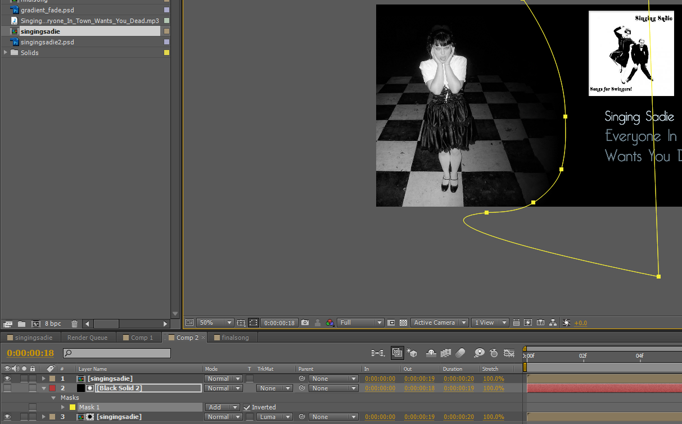
Task: Click the trash icon to delete selected item
Action: pyautogui.click(x=75, y=323)
